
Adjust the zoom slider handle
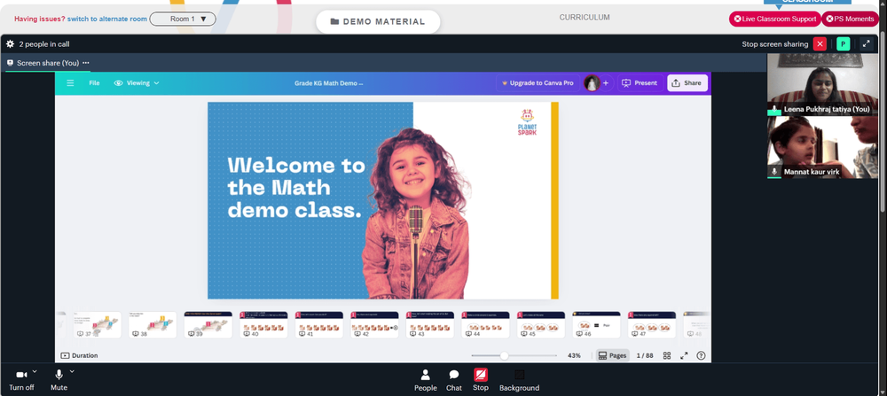(504, 355)
